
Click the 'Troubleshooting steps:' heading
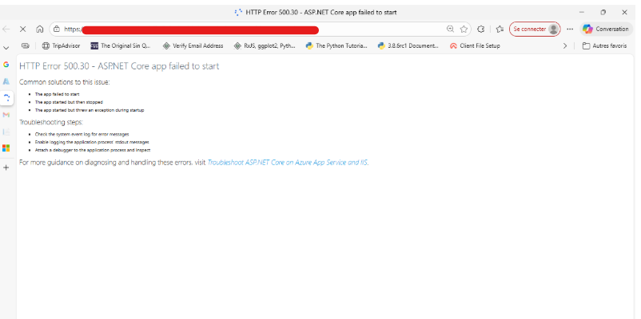point(51,122)
